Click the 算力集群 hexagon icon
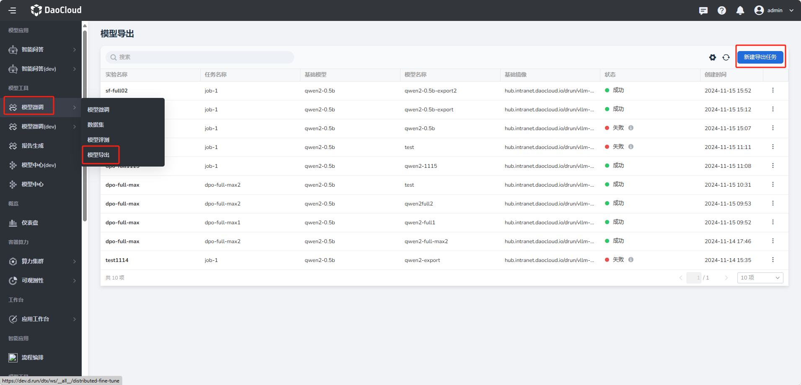Viewport: 801px width, 385px height. coord(13,262)
